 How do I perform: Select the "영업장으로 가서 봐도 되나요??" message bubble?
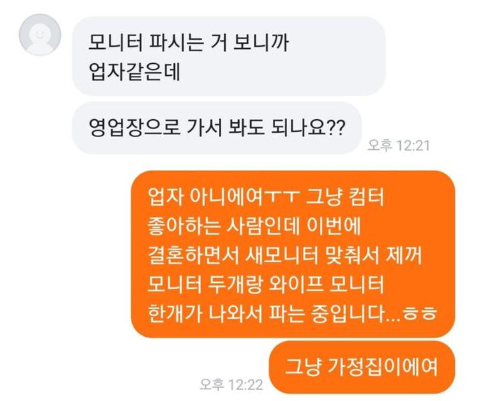pos(217,128)
